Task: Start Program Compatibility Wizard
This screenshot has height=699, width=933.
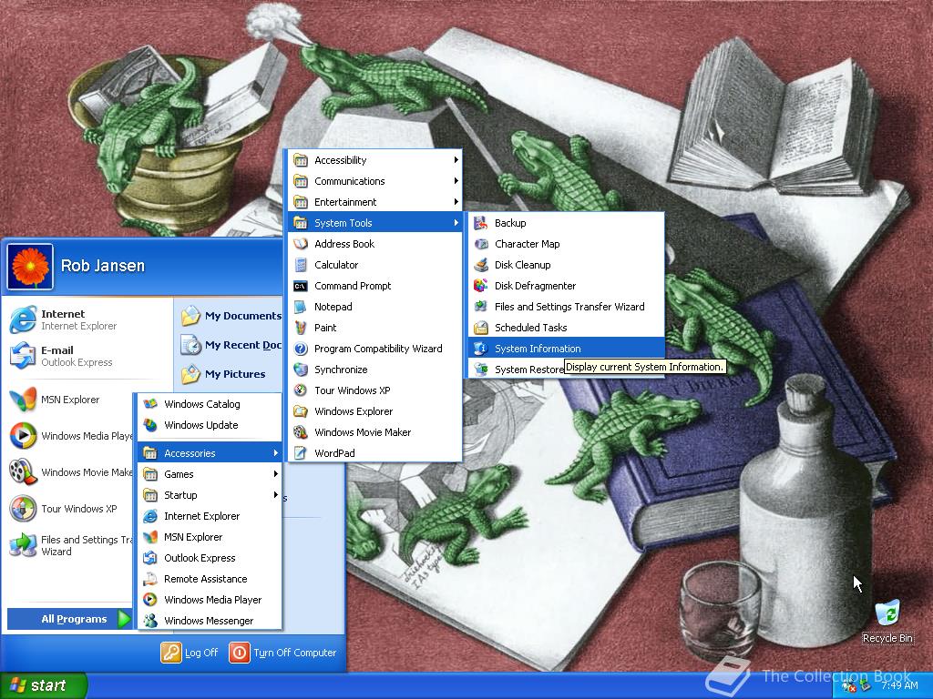Action: click(374, 349)
